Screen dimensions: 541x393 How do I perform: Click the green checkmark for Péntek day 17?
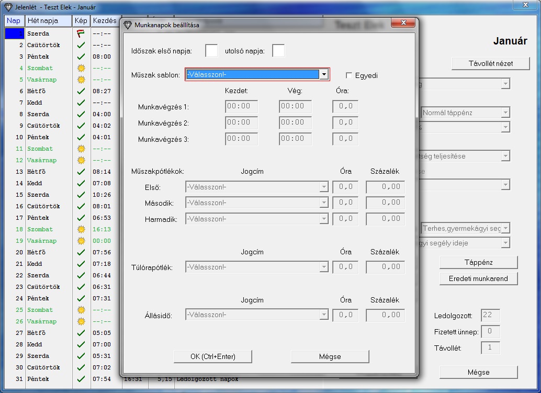(81, 218)
